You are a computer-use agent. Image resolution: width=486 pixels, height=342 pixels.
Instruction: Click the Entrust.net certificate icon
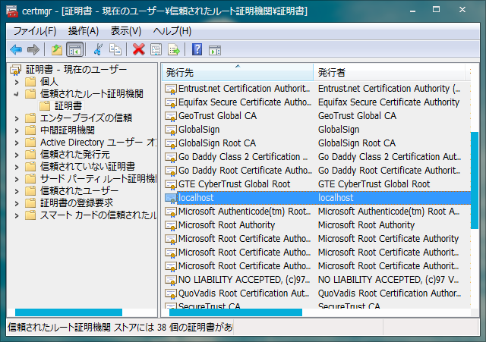(x=170, y=89)
